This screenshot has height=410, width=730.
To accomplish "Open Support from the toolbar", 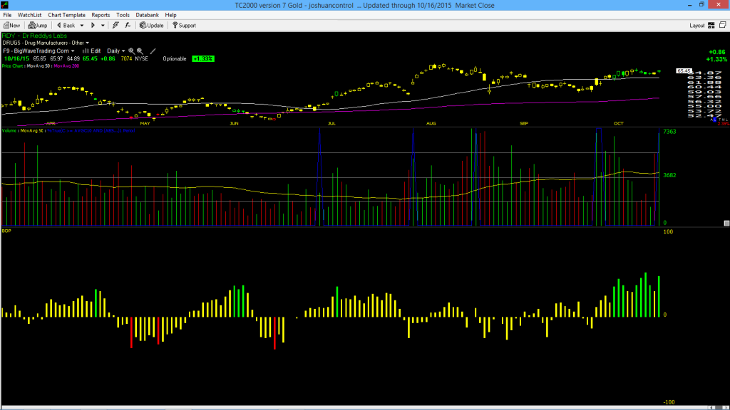I will (x=185, y=26).
